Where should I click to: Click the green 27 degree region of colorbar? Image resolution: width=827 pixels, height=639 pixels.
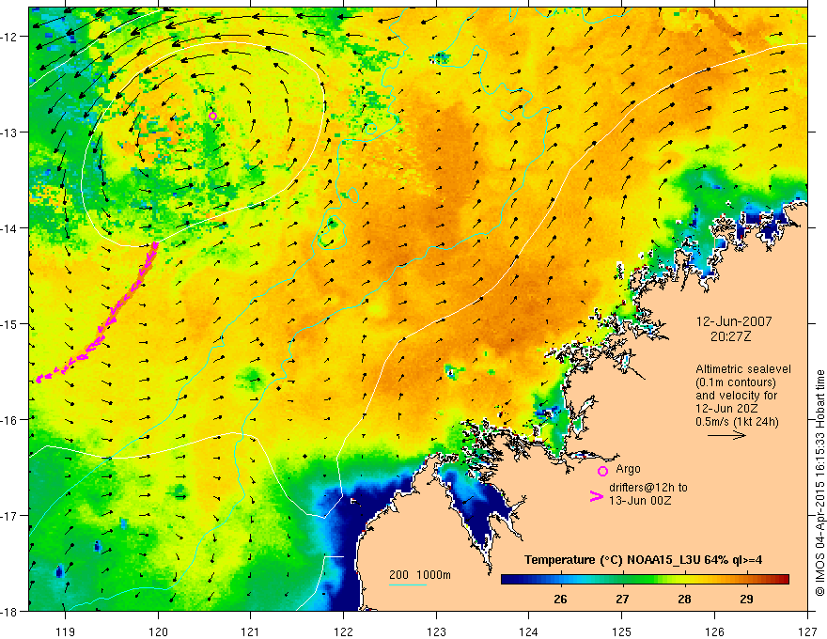click(622, 580)
